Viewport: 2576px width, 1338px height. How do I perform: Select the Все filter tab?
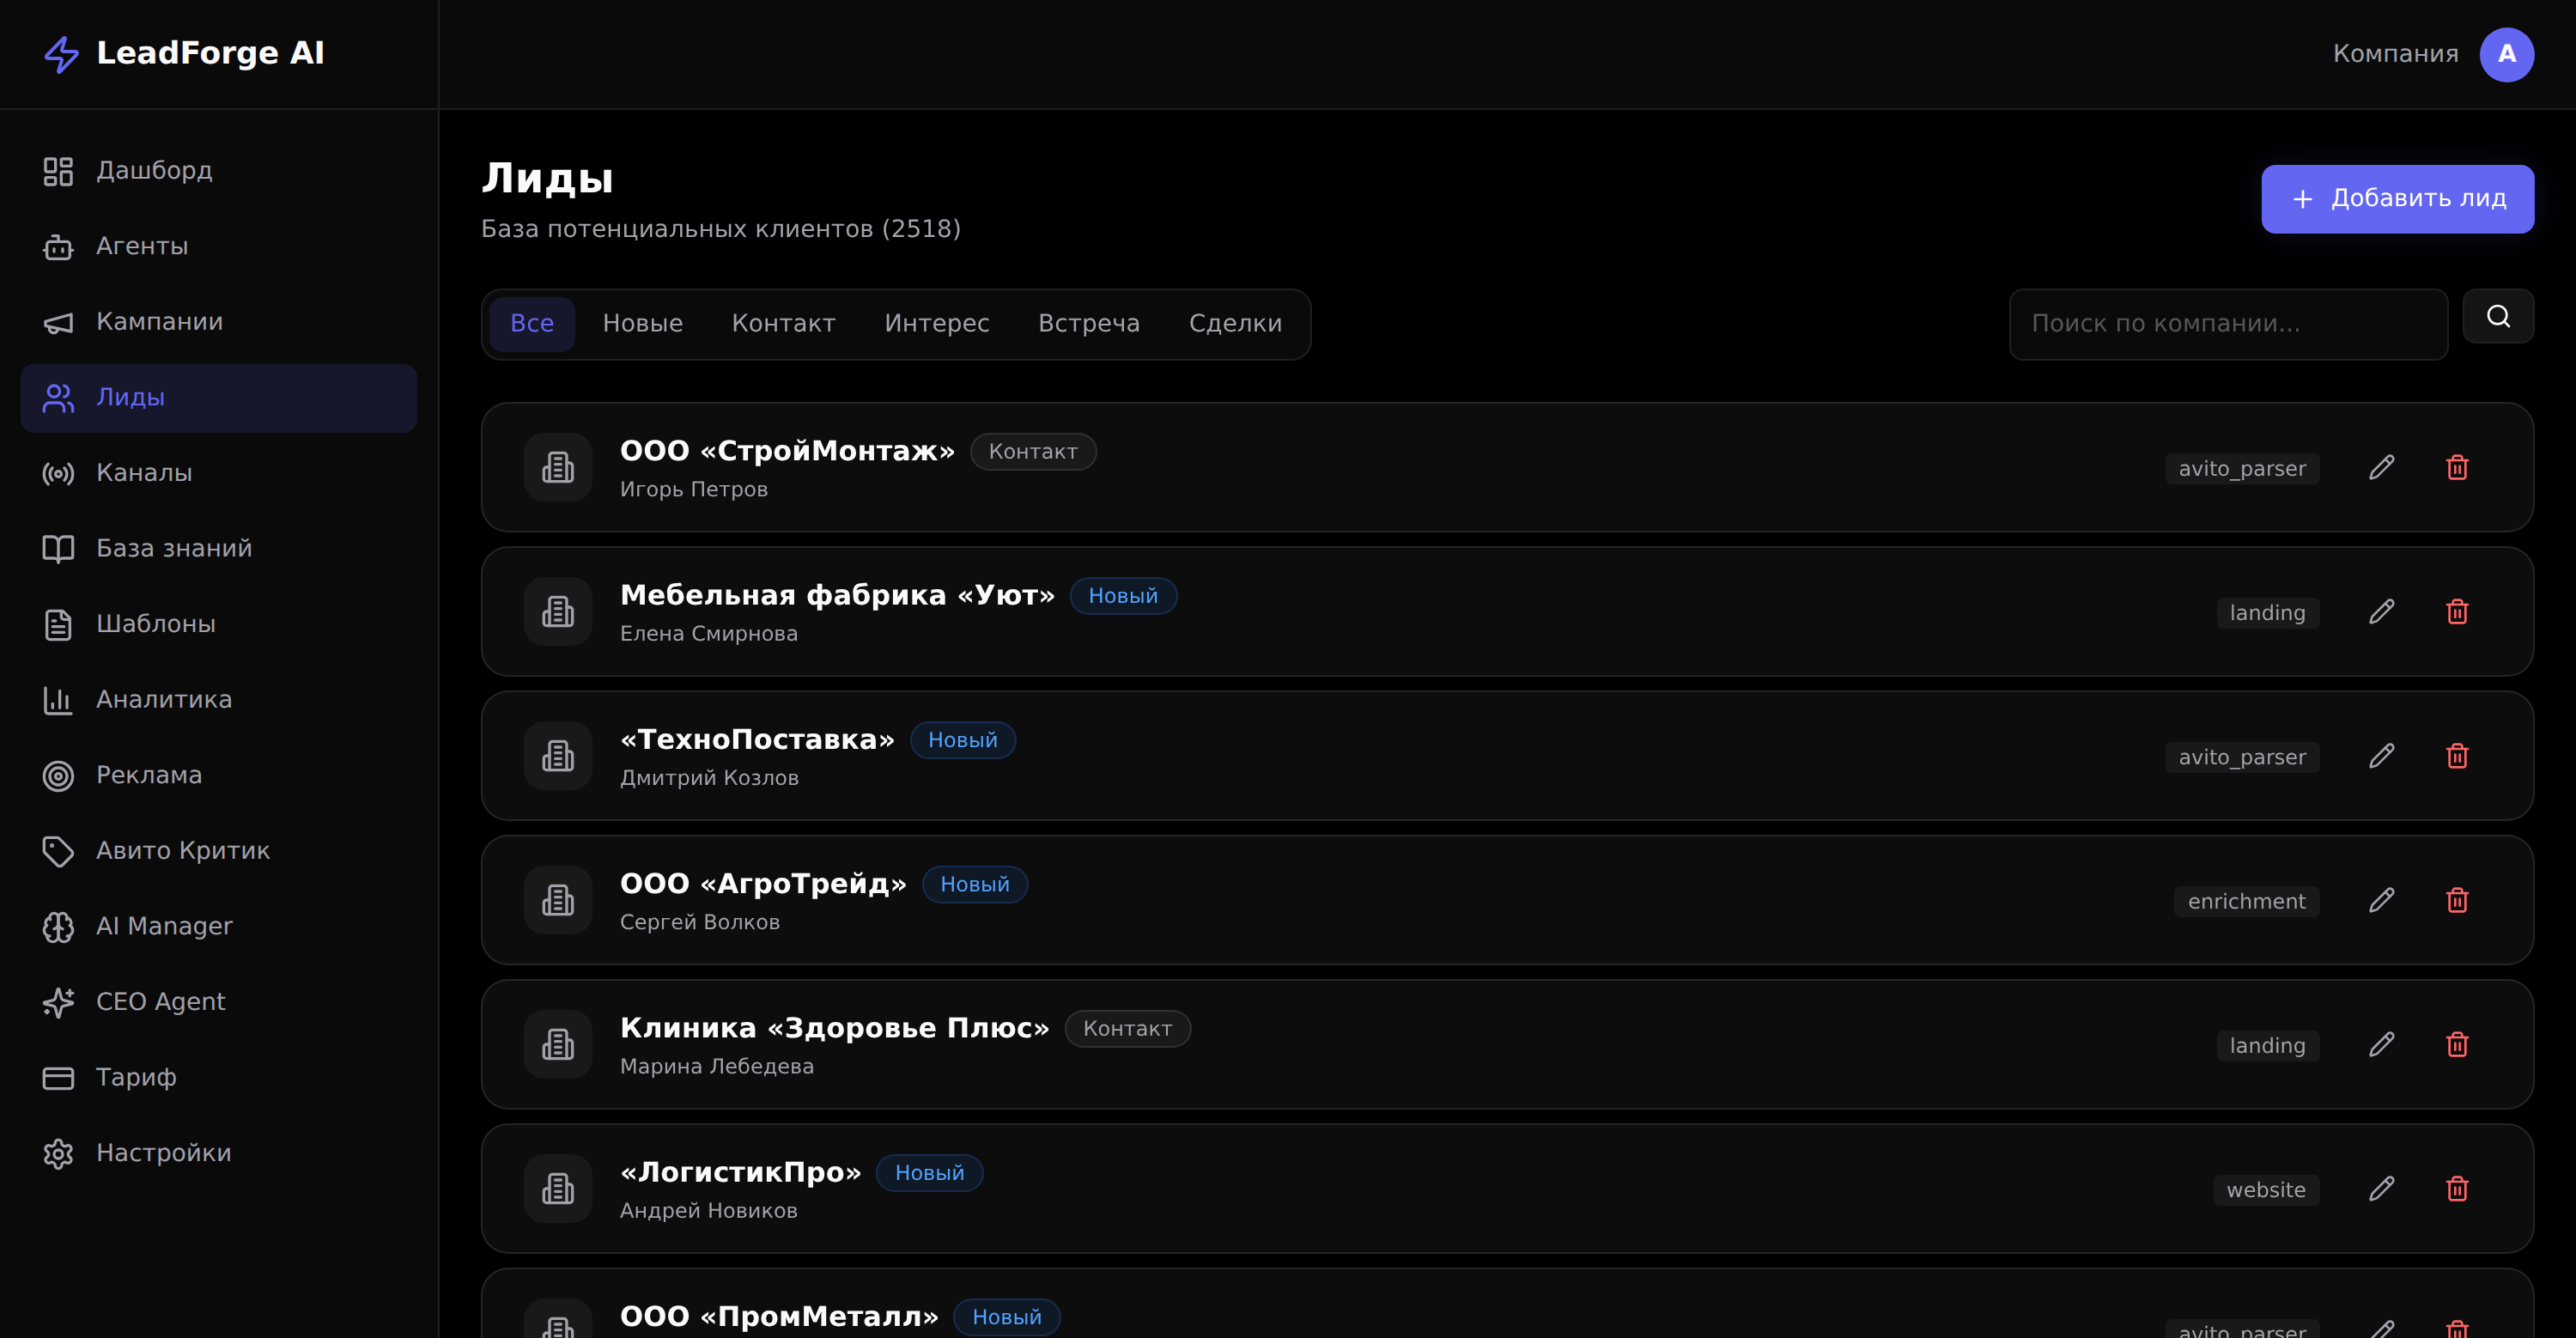532,324
